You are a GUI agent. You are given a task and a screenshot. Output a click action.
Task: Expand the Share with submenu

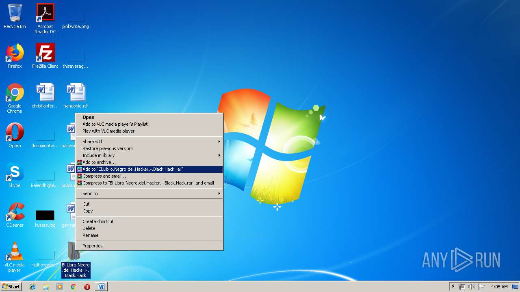[149, 142]
